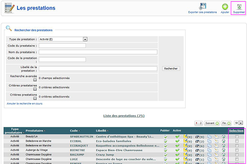Image resolution: width=247 pixels, height=164 pixels.
Task: Click the Ajouter green plus icon
Action: pyautogui.click(x=225, y=7)
